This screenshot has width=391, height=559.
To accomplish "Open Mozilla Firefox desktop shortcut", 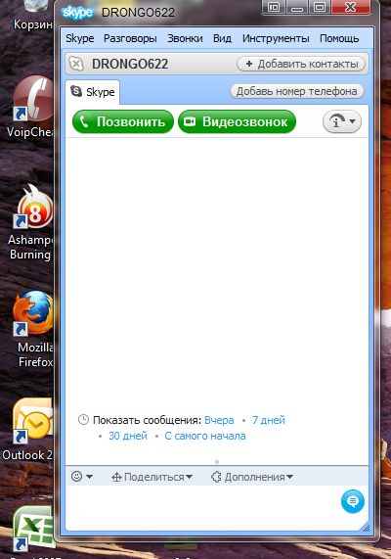I will point(33,328).
